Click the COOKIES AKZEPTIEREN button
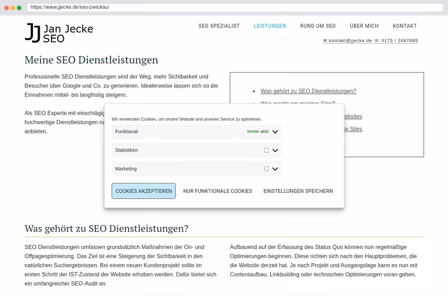 [144, 191]
